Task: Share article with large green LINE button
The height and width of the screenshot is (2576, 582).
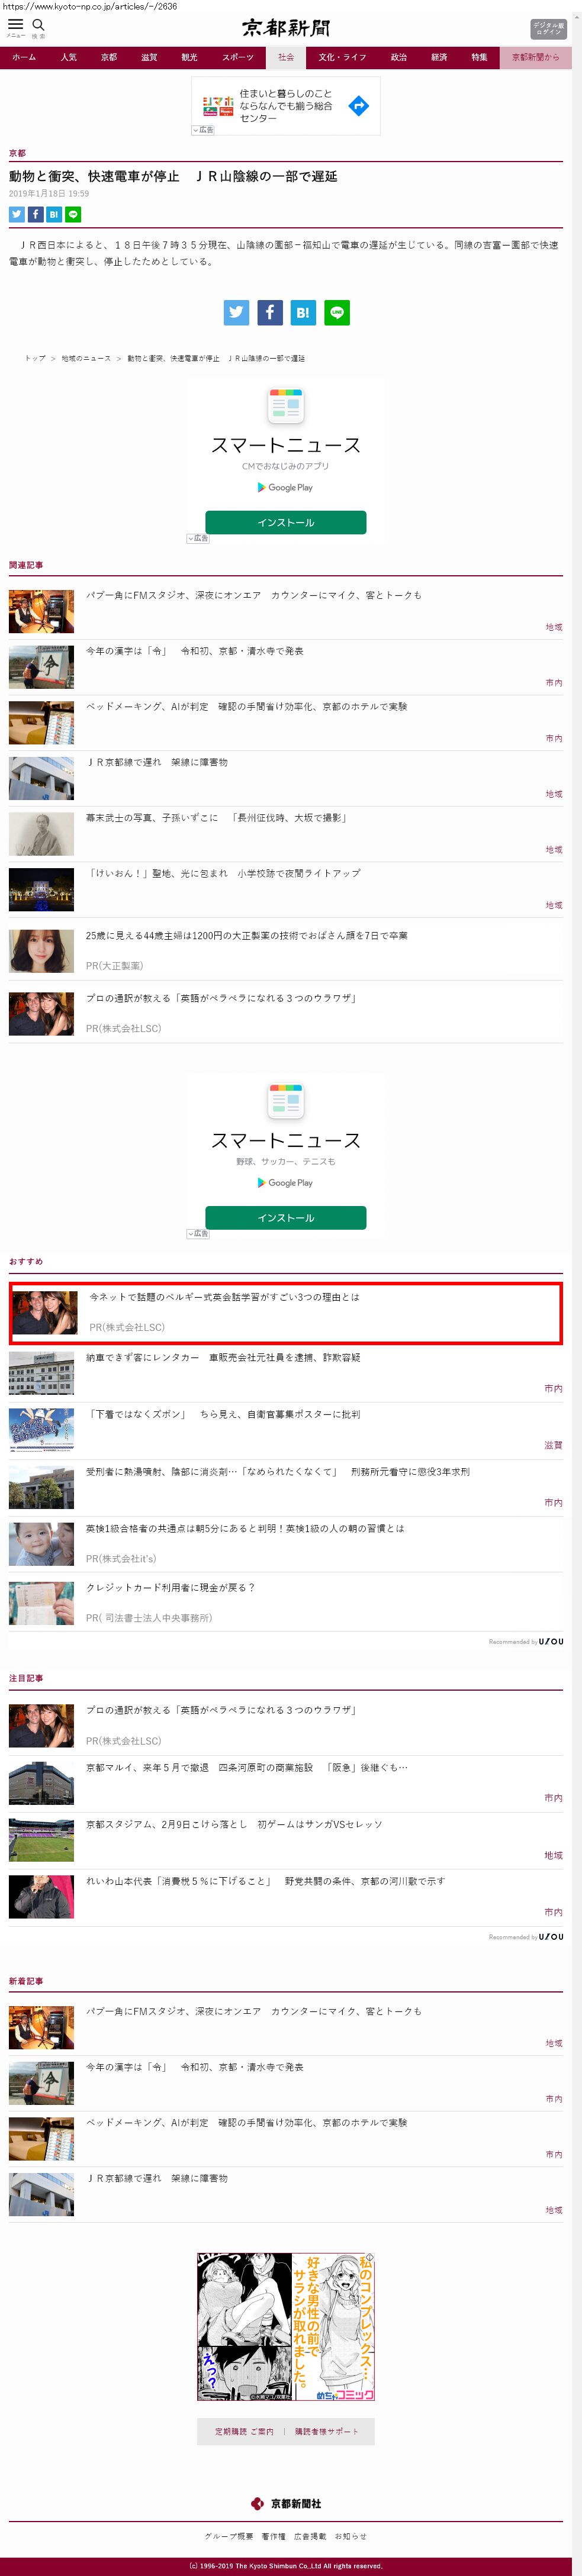Action: pyautogui.click(x=337, y=313)
